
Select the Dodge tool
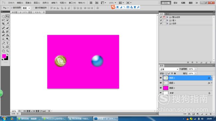tap(7, 39)
